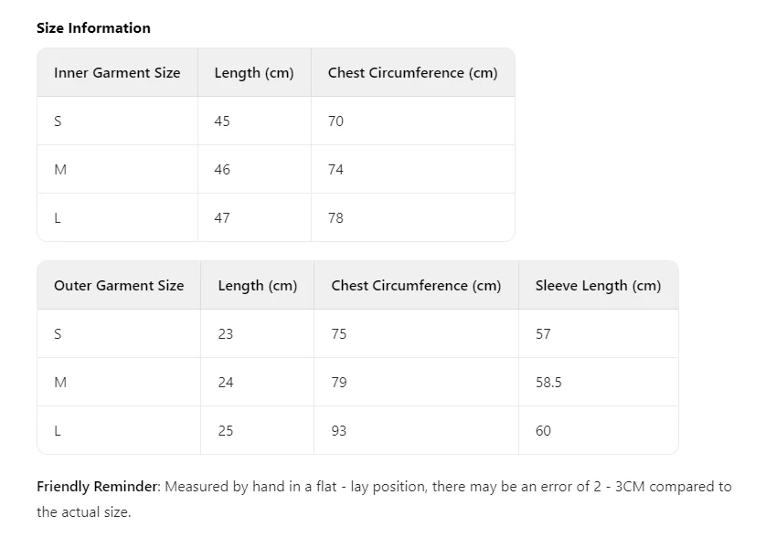The height and width of the screenshot is (537, 766).
Task: Select the sleeve length value 57
Action: pyautogui.click(x=543, y=334)
